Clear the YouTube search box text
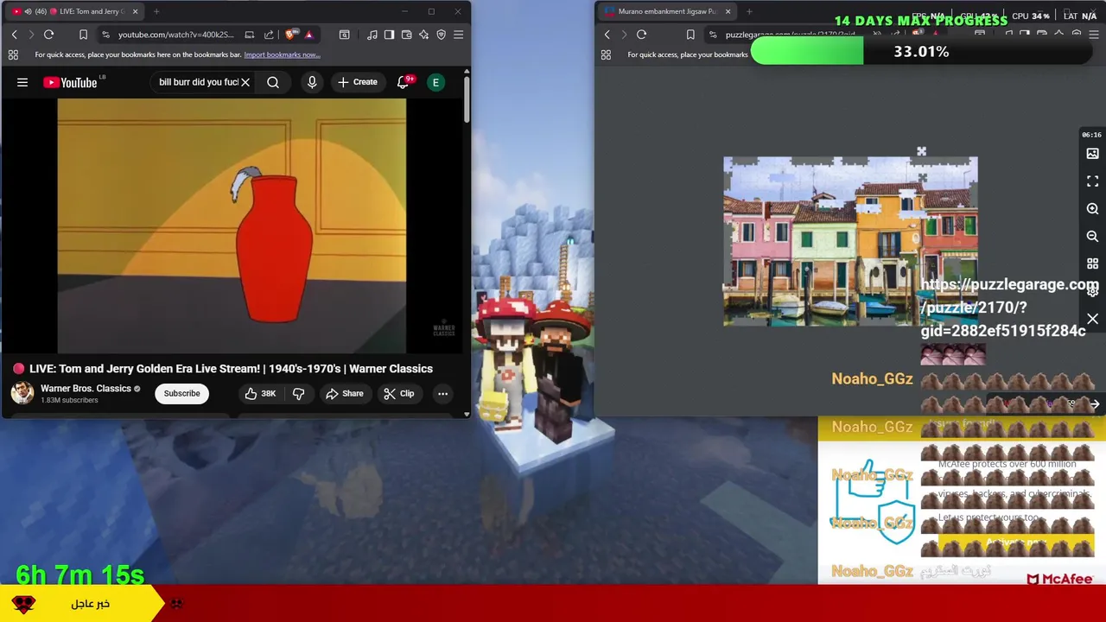Image resolution: width=1106 pixels, height=622 pixels. click(x=245, y=82)
